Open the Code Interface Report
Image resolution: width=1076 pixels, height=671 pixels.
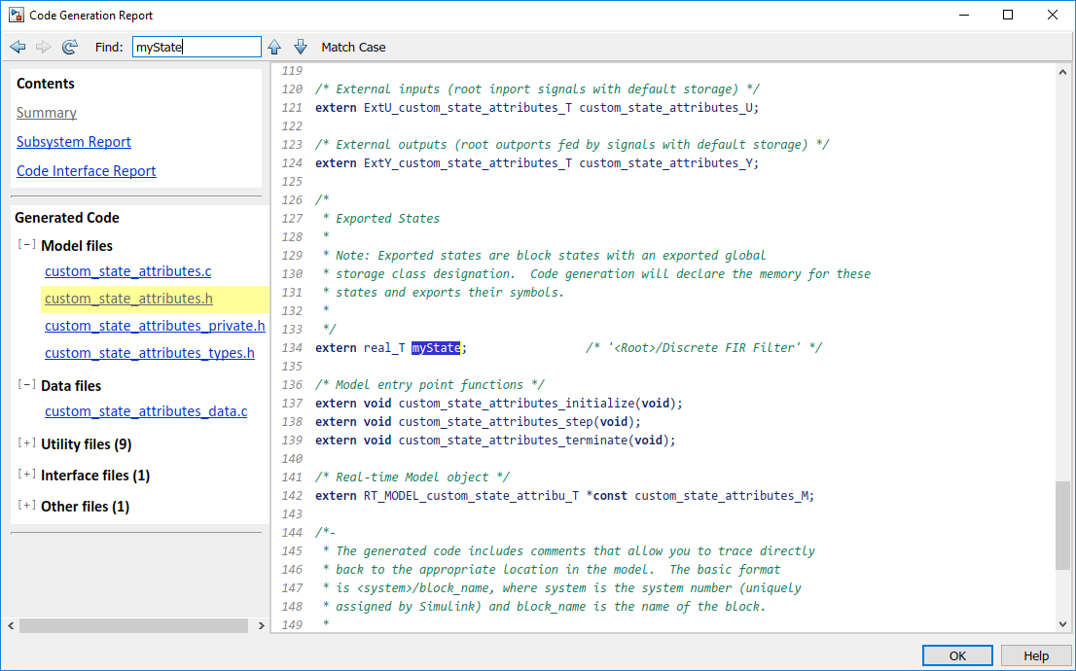(86, 170)
